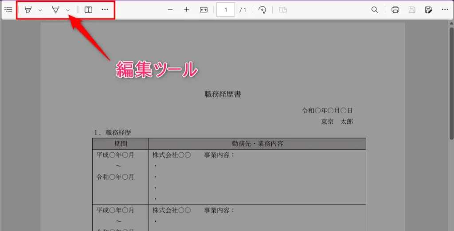Image resolution: width=454 pixels, height=231 pixels.
Task: Click the page number input field
Action: (x=226, y=10)
